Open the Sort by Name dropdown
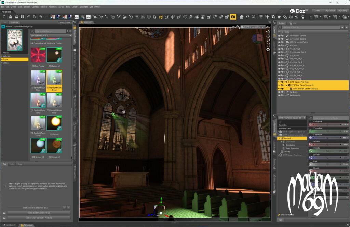 51,36
